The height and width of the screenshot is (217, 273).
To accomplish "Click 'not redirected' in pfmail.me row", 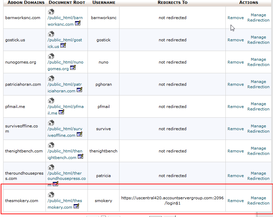I will point(173,107).
